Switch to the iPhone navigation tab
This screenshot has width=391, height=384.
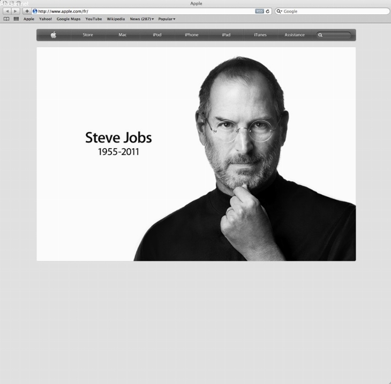tap(192, 35)
